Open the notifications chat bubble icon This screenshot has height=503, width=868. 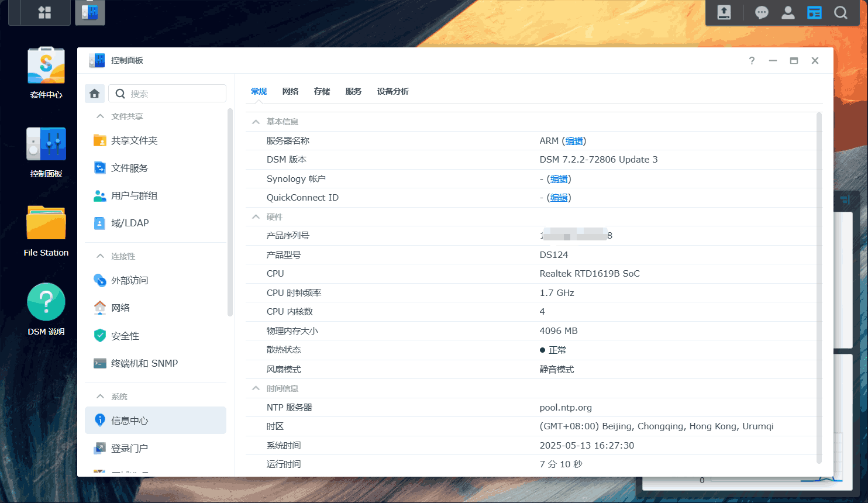click(762, 13)
